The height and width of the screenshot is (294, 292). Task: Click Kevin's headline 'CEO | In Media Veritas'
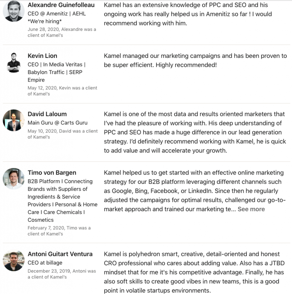coord(57,65)
